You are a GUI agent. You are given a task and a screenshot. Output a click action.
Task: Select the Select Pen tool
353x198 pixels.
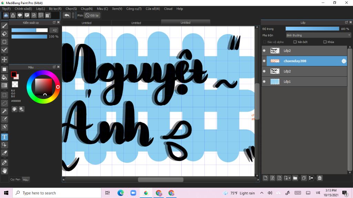tap(4, 119)
